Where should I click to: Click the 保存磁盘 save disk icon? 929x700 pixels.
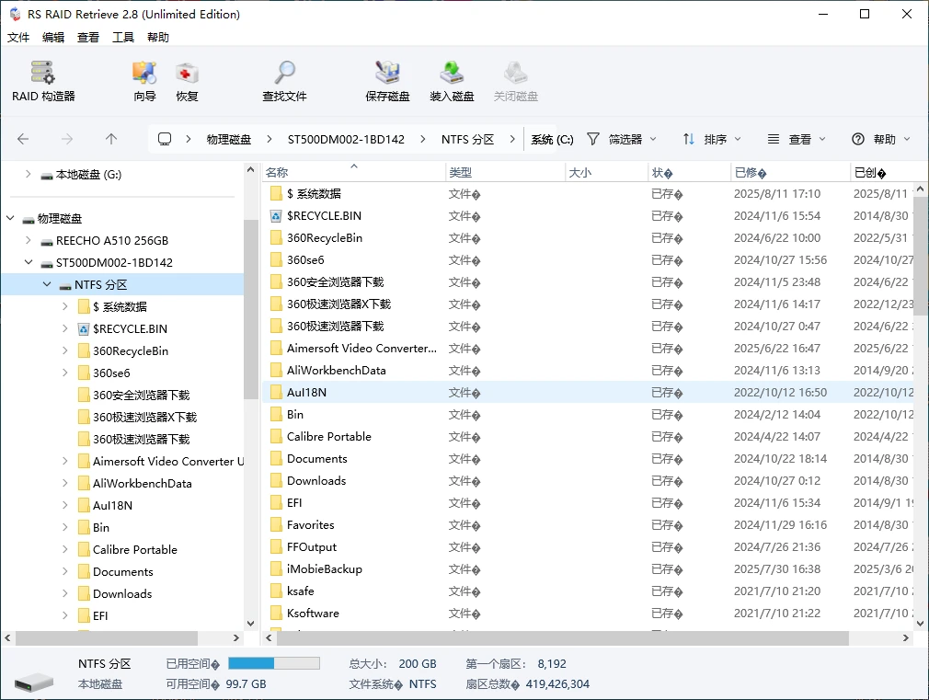387,81
